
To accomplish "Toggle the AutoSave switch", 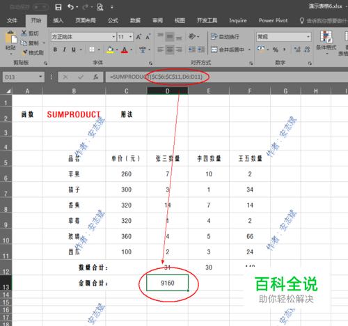I will (x=40, y=7).
